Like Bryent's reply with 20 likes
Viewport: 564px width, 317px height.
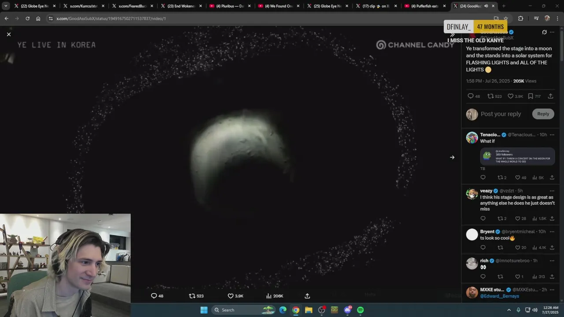click(521, 247)
